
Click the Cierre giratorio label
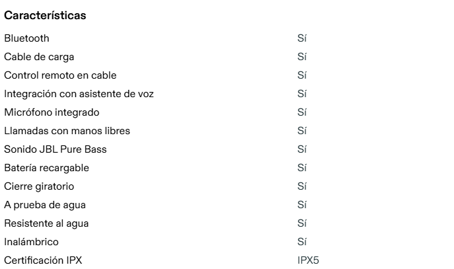click(x=39, y=186)
